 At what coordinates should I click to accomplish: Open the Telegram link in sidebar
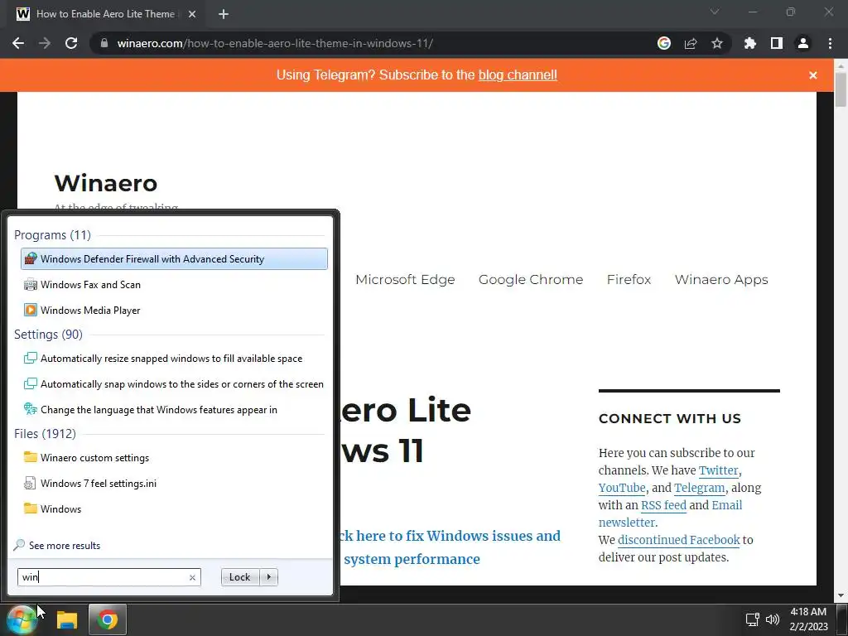699,488
